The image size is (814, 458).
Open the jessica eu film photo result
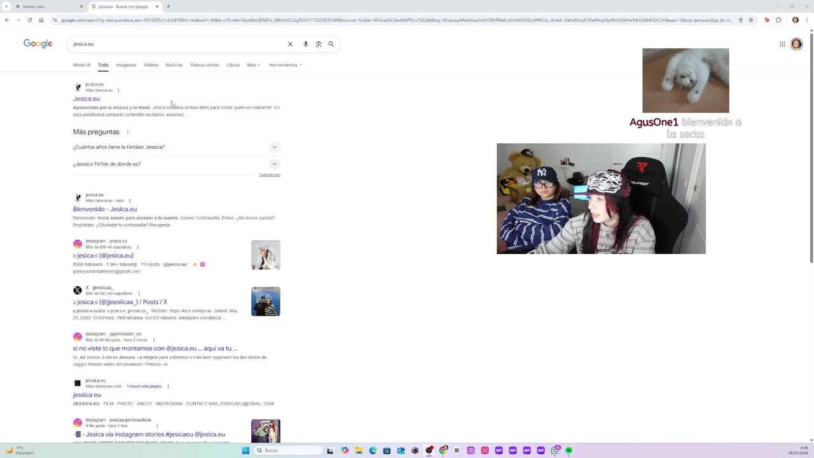87,395
